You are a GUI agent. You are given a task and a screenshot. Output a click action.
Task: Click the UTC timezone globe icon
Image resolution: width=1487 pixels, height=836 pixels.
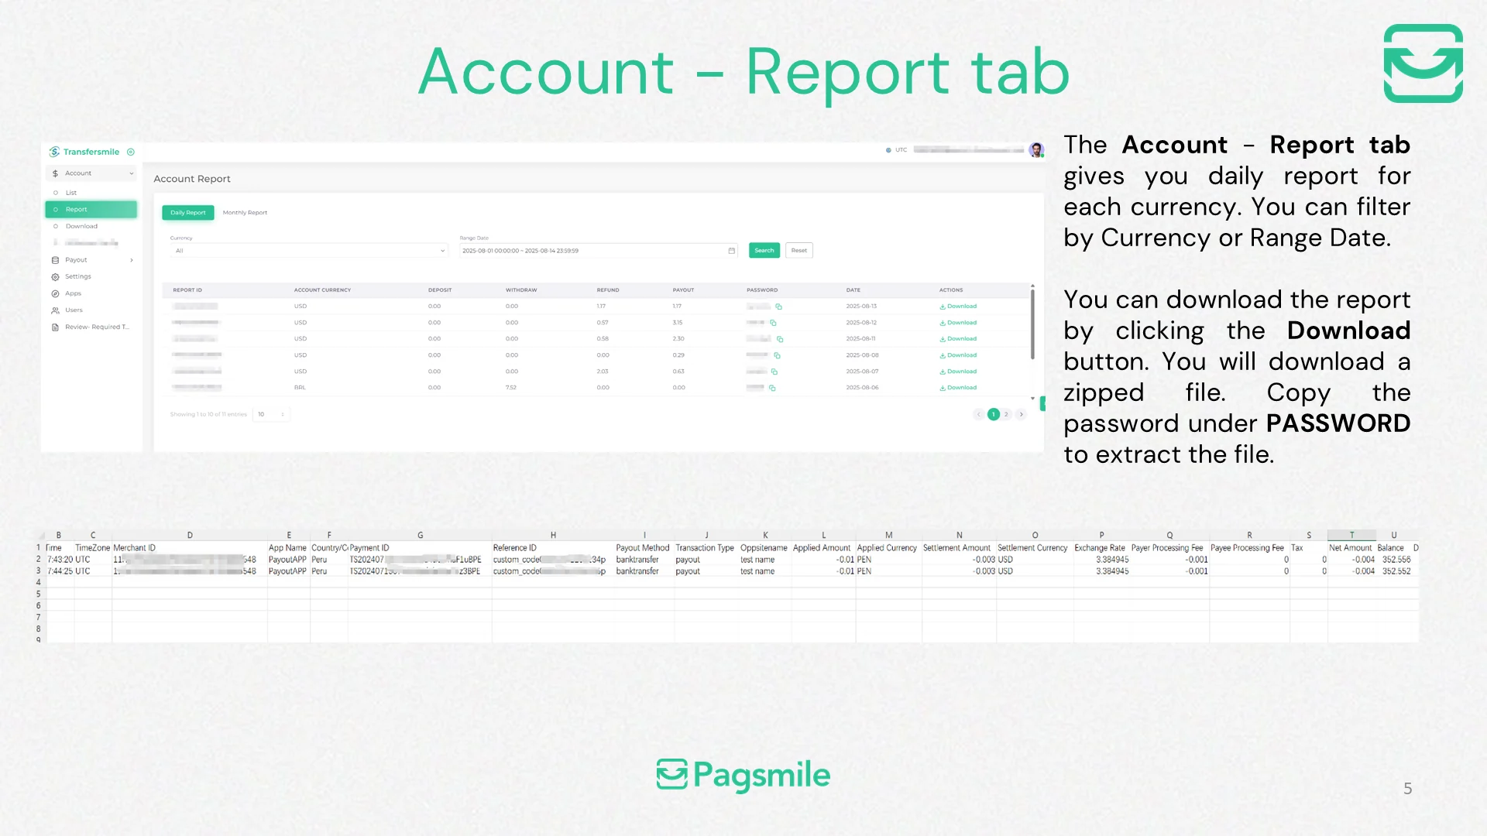pos(888,150)
